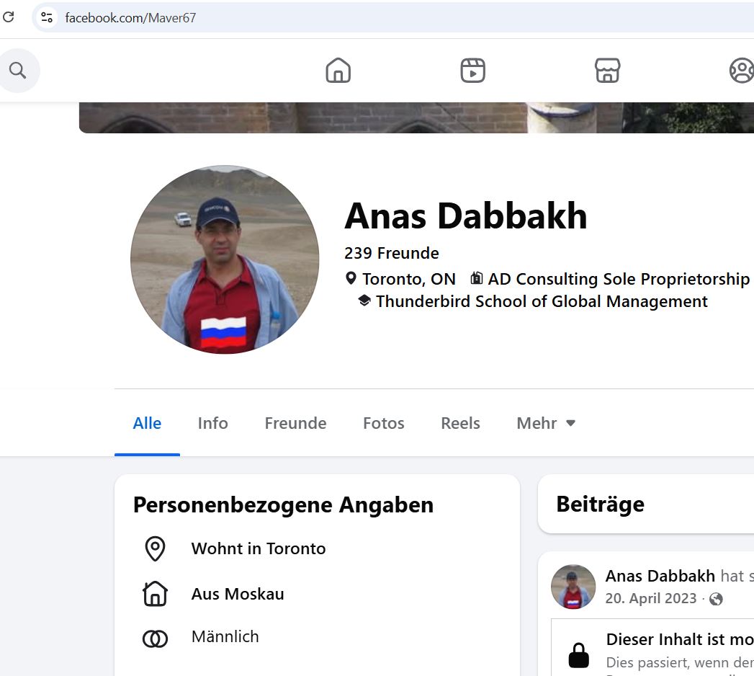Expand the Mehr dropdown menu

pyautogui.click(x=546, y=423)
